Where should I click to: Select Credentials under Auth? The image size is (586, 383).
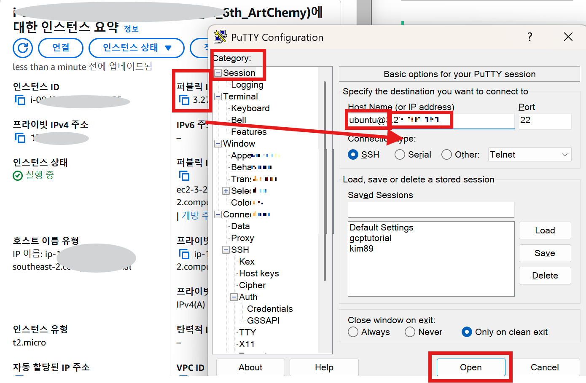pyautogui.click(x=270, y=309)
